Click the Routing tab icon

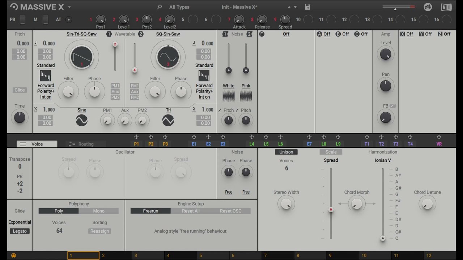tap(72, 144)
